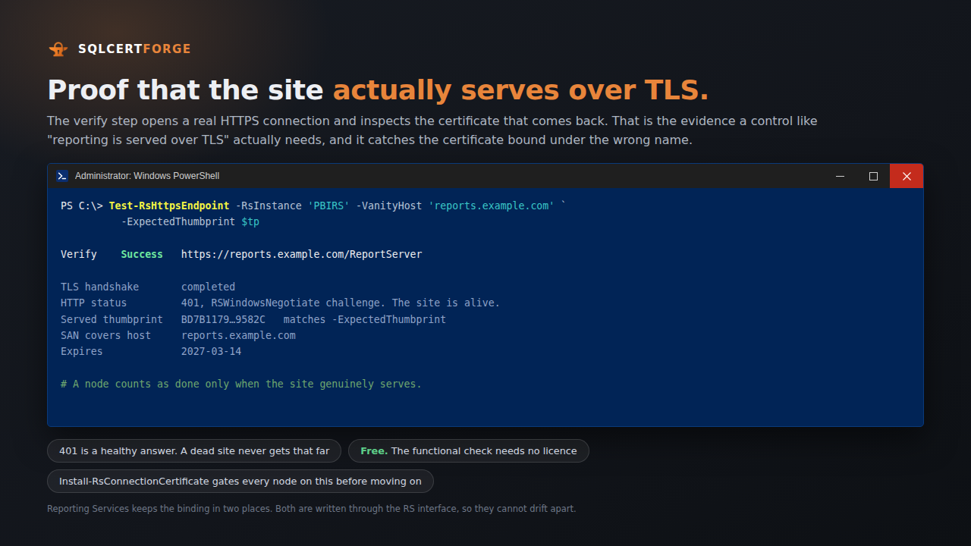Screen dimensions: 971x546
Task: Click the $tp variable
Action: (250, 222)
